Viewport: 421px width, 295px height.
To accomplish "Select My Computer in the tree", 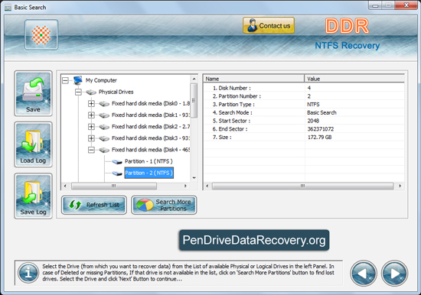I will coord(101,80).
